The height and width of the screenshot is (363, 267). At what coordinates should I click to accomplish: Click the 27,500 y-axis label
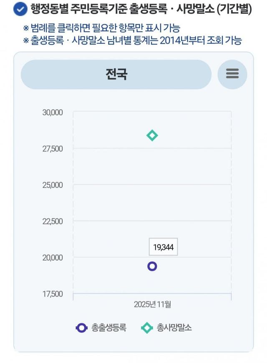point(53,148)
